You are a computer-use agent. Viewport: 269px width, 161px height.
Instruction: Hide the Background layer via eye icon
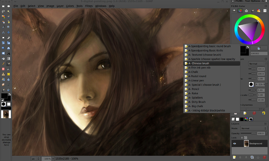coord(235,143)
